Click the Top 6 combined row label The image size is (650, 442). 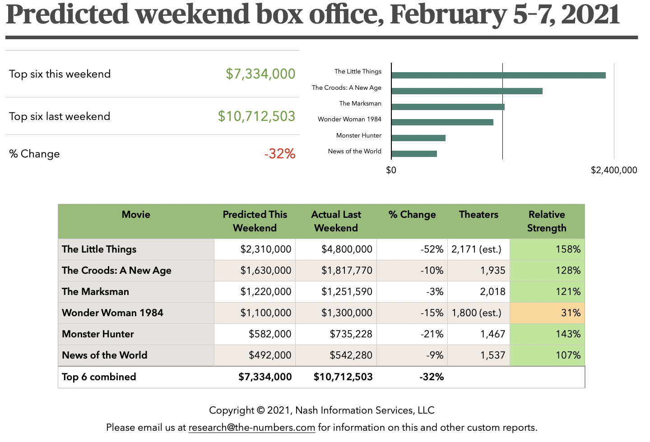99,377
